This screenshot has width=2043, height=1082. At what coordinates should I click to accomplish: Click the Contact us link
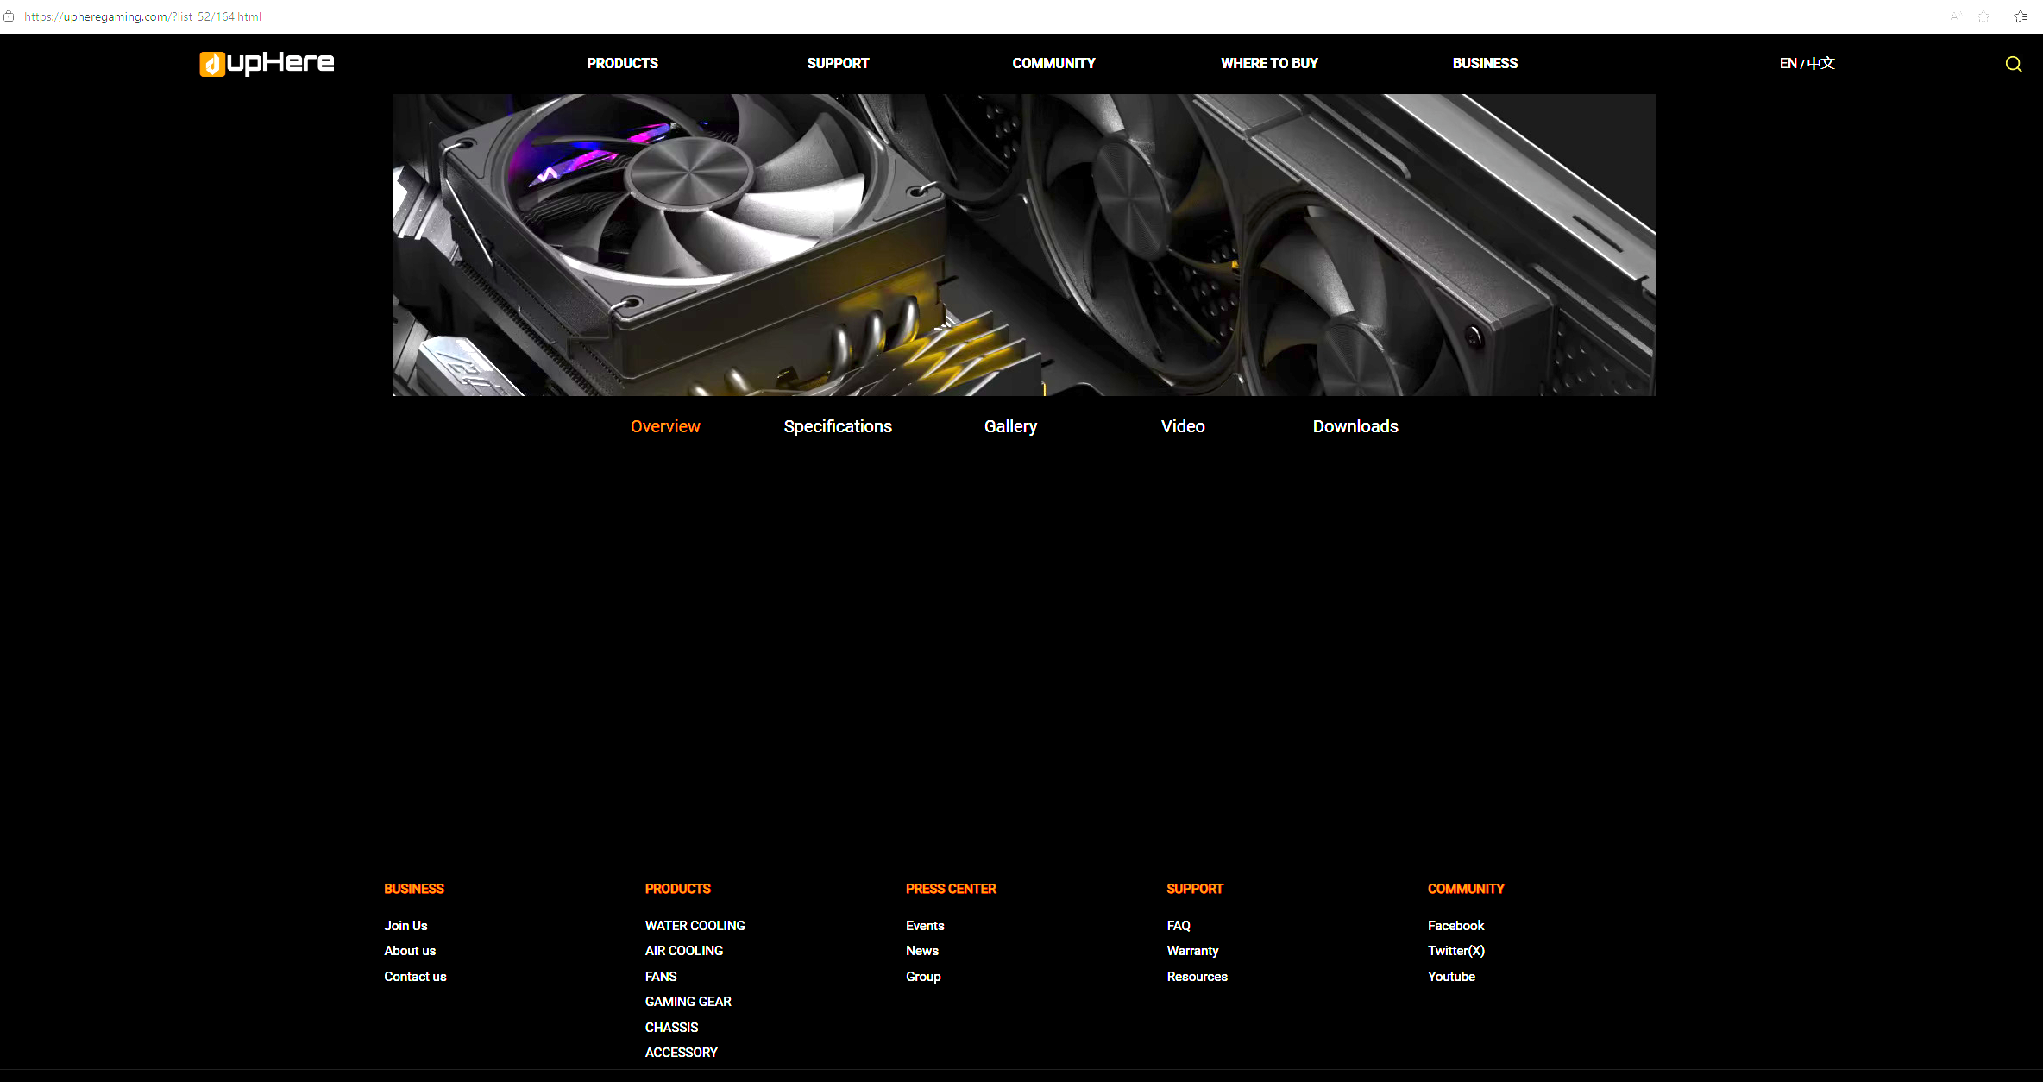[415, 976]
